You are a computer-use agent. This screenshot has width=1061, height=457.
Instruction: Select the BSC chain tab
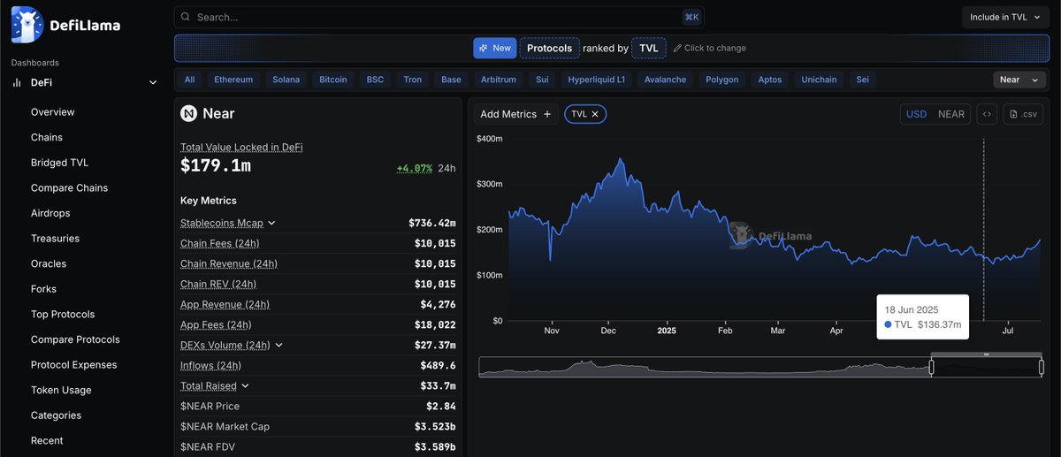point(376,80)
